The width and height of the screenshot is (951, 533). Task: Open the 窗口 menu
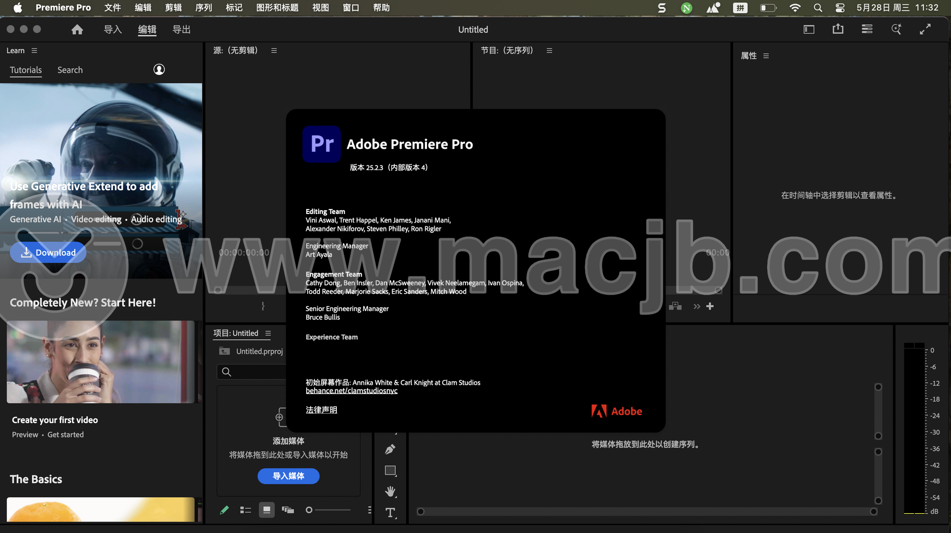[x=351, y=7]
